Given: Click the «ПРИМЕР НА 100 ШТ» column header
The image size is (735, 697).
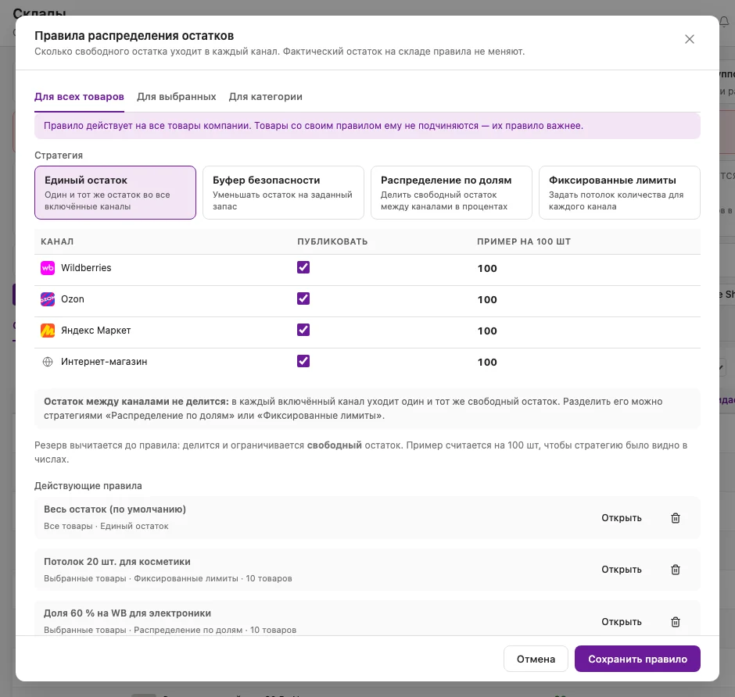Looking at the screenshot, I should (524, 241).
